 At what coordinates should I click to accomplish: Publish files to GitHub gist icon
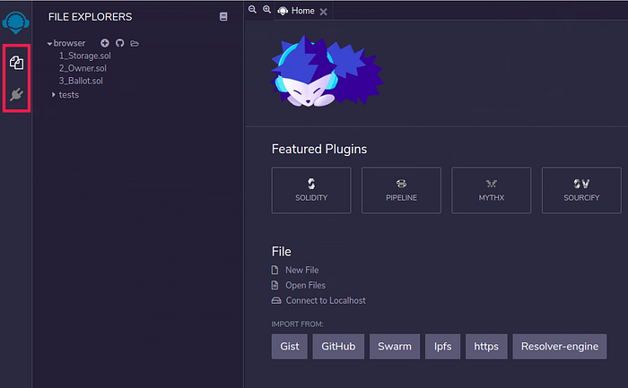coord(119,43)
